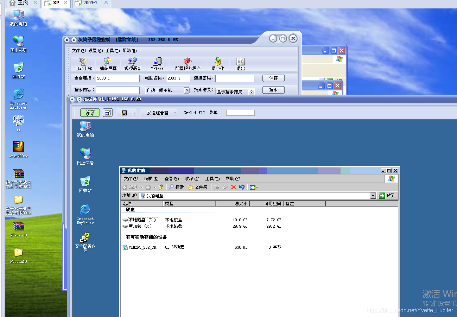Screen dimensions: 457x317
Task: Click wrar400sc icon on XP desktop
Action: tap(18, 149)
